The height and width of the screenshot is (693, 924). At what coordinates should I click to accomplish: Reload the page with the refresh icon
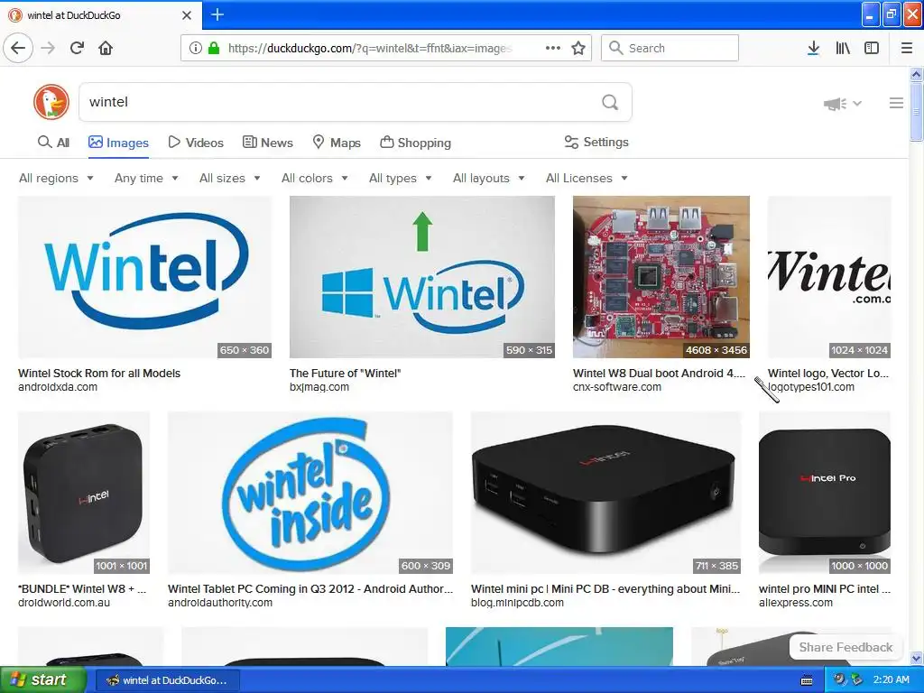point(78,48)
